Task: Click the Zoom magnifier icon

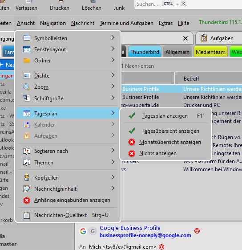Action: 27,87
